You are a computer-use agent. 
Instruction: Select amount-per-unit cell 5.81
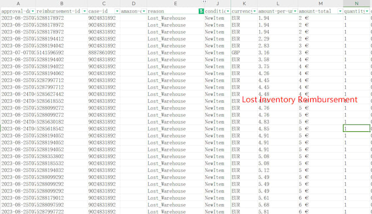point(277,211)
